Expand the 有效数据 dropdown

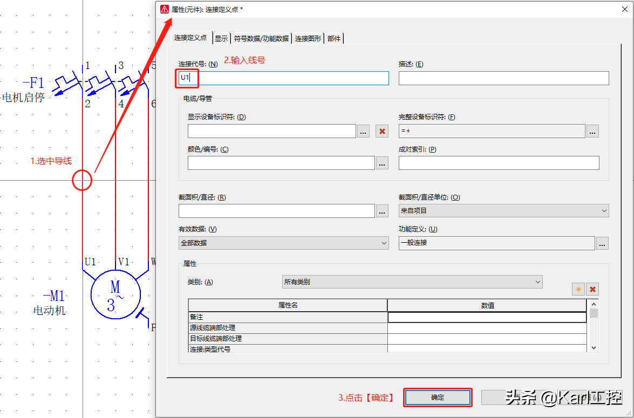click(x=283, y=243)
